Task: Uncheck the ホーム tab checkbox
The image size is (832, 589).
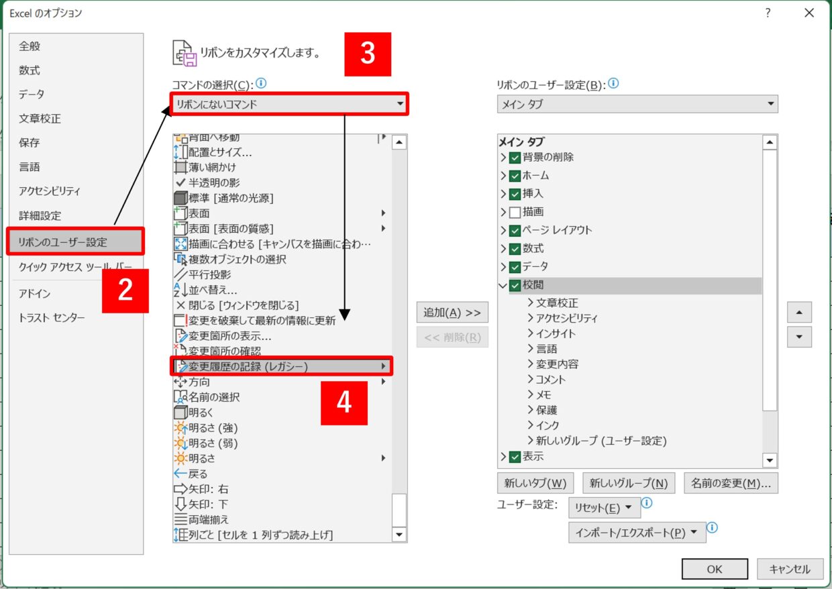Action: coord(515,176)
